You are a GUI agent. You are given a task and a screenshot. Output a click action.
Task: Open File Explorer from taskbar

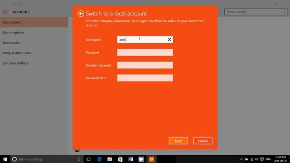110,159
